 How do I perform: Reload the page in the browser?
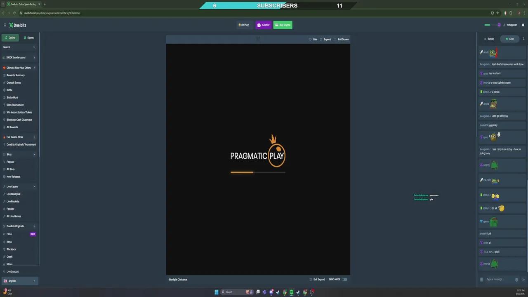pos(14,13)
